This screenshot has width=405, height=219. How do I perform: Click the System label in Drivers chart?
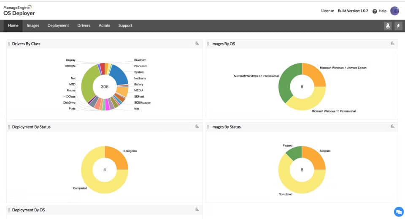139,72
